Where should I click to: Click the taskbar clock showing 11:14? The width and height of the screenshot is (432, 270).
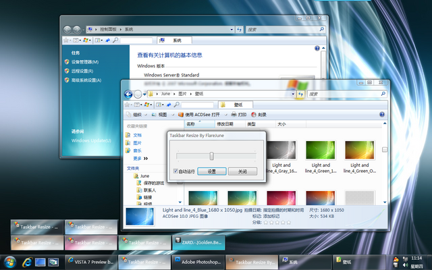click(x=416, y=259)
